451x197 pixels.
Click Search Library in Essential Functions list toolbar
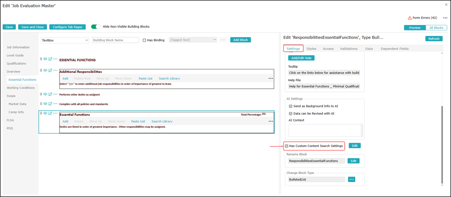(162, 121)
